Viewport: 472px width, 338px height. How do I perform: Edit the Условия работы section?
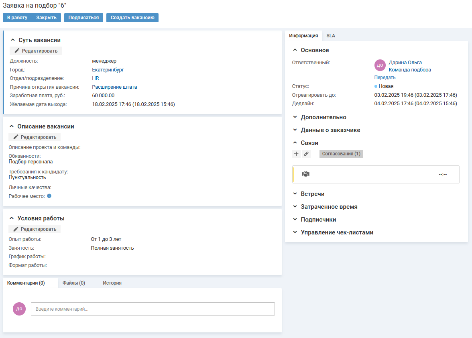(x=35, y=229)
